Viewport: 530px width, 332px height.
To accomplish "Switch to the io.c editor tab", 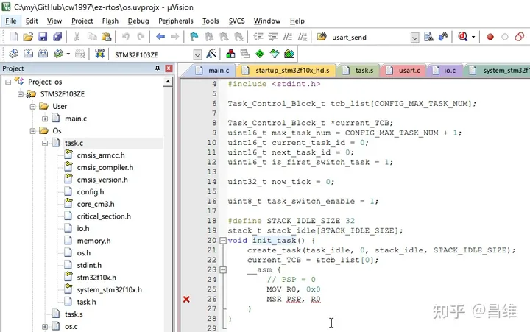I will pyautogui.click(x=445, y=71).
